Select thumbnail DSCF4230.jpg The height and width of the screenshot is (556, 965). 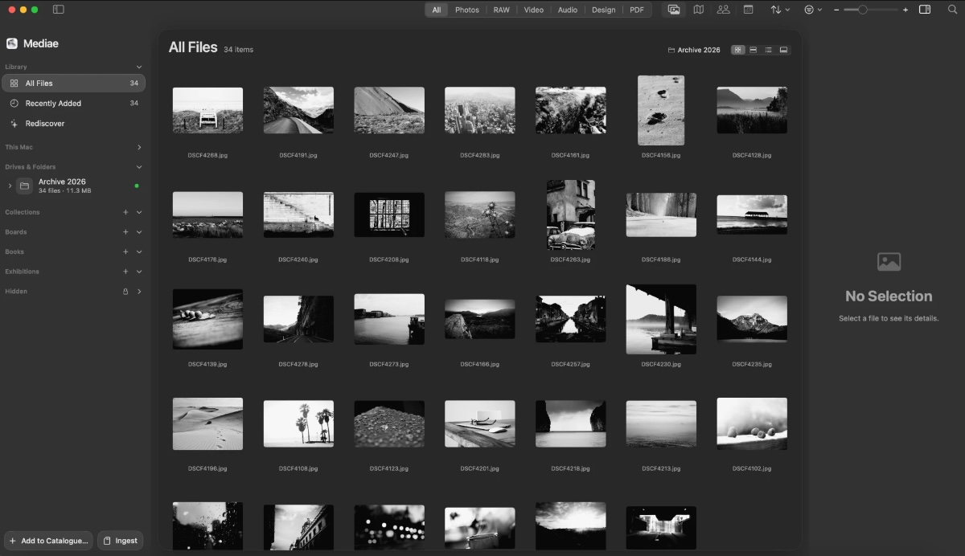click(661, 319)
